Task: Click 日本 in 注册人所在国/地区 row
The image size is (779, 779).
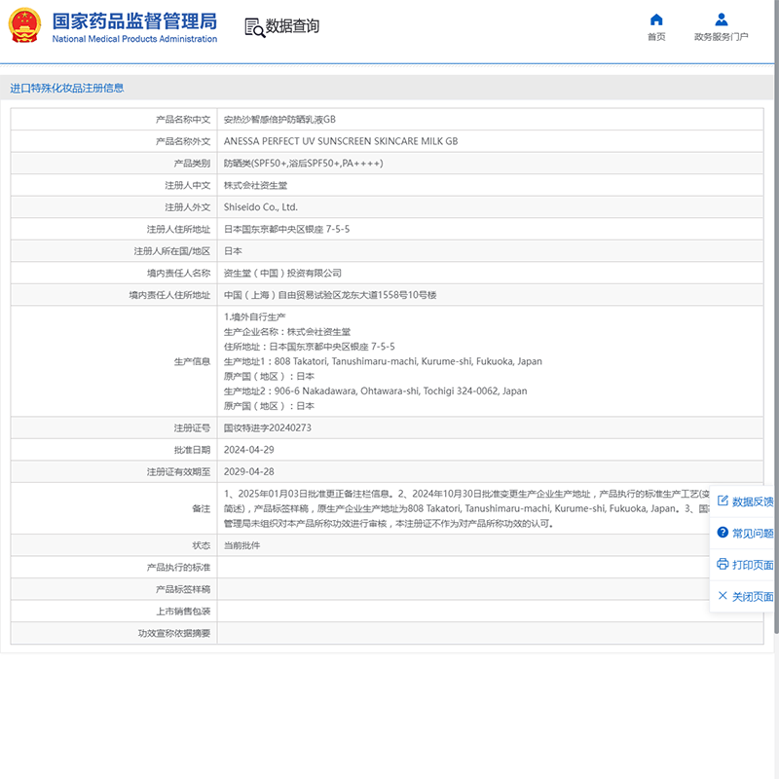Action: (x=233, y=251)
